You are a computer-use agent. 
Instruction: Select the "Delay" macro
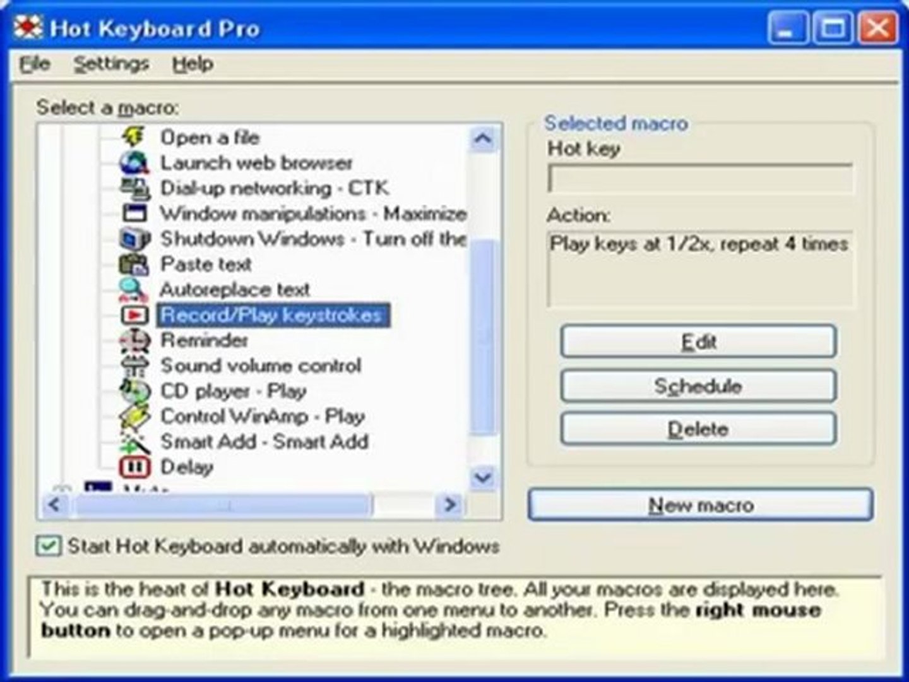[x=187, y=467]
